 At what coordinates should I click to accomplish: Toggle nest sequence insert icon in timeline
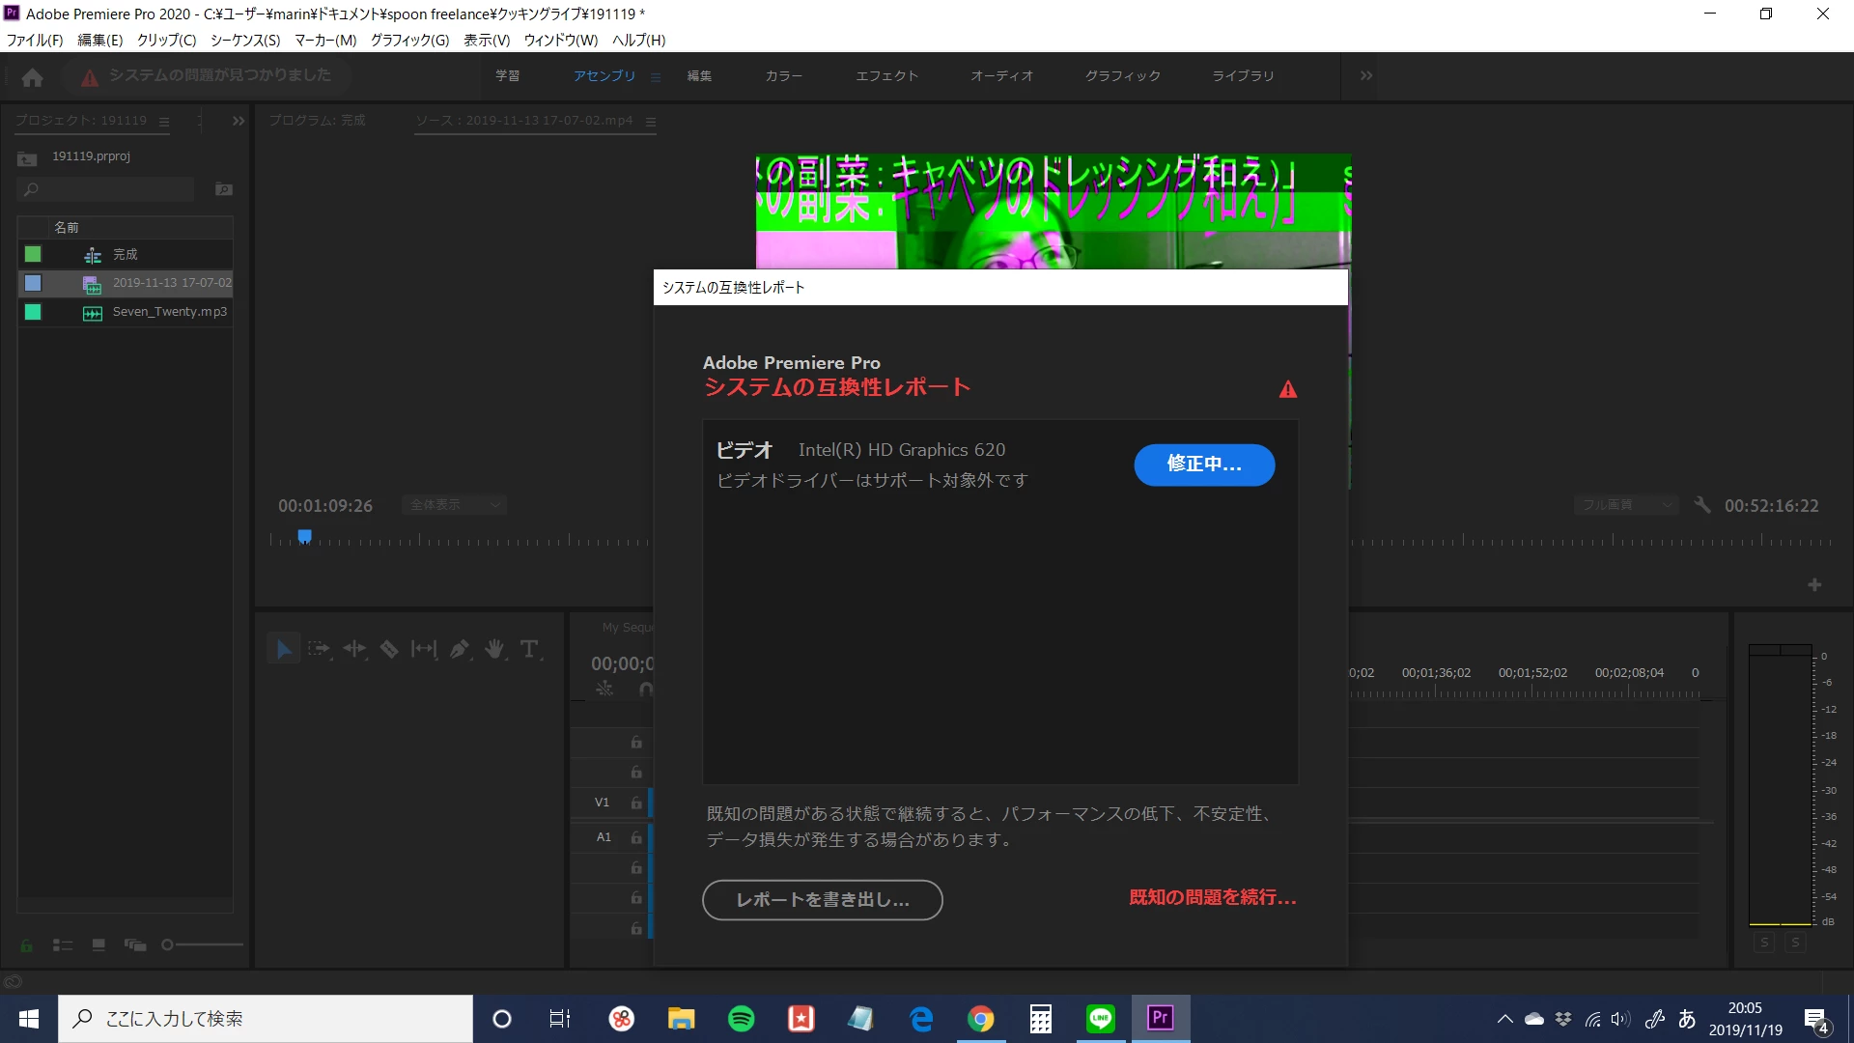tap(604, 689)
